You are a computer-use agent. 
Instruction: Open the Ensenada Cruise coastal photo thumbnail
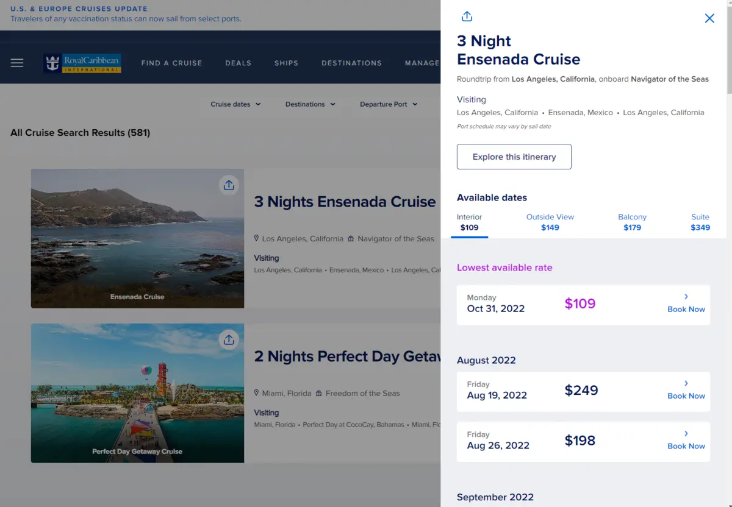[137, 238]
